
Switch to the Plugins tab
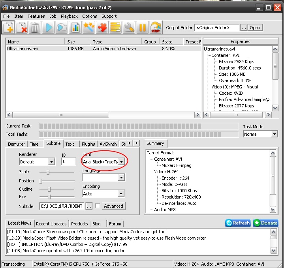88,144
